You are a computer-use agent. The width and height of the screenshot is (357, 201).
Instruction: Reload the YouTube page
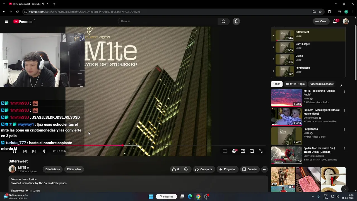[x=17, y=12]
